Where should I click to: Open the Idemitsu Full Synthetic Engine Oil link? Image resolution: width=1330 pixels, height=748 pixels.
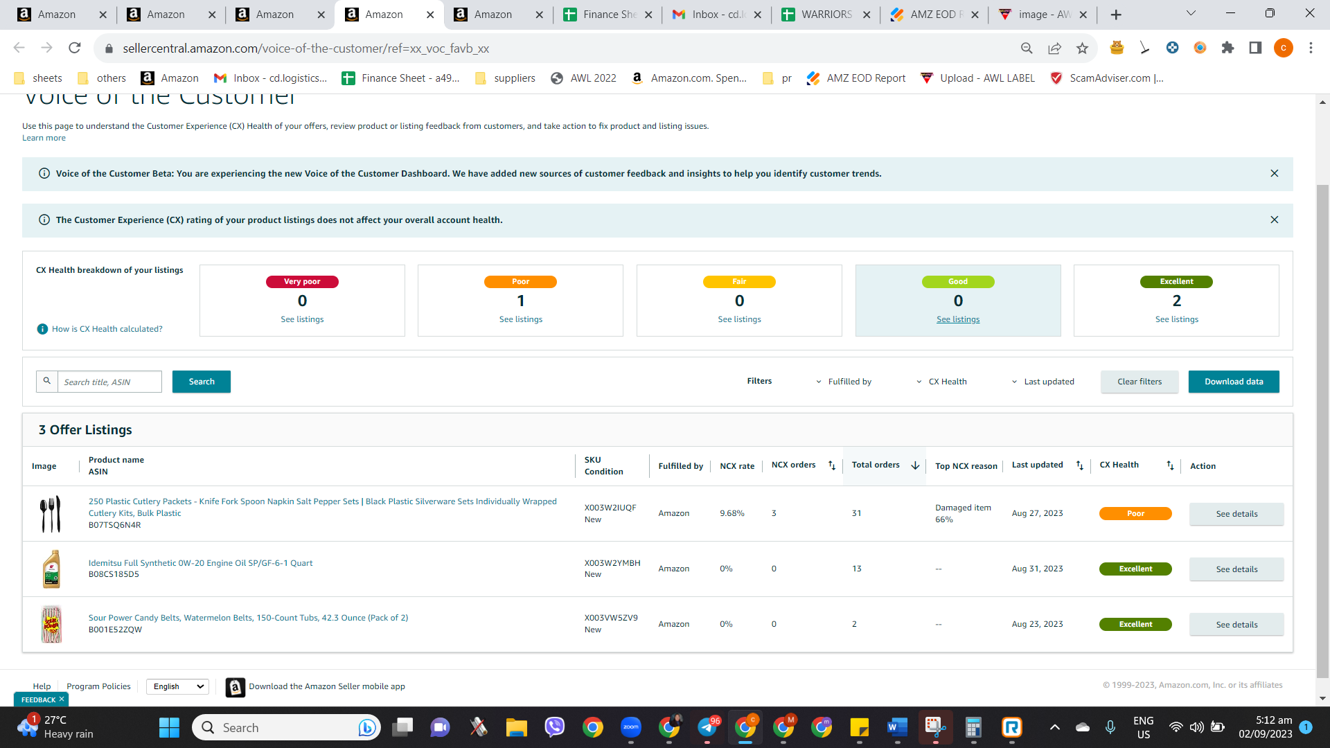(x=200, y=563)
